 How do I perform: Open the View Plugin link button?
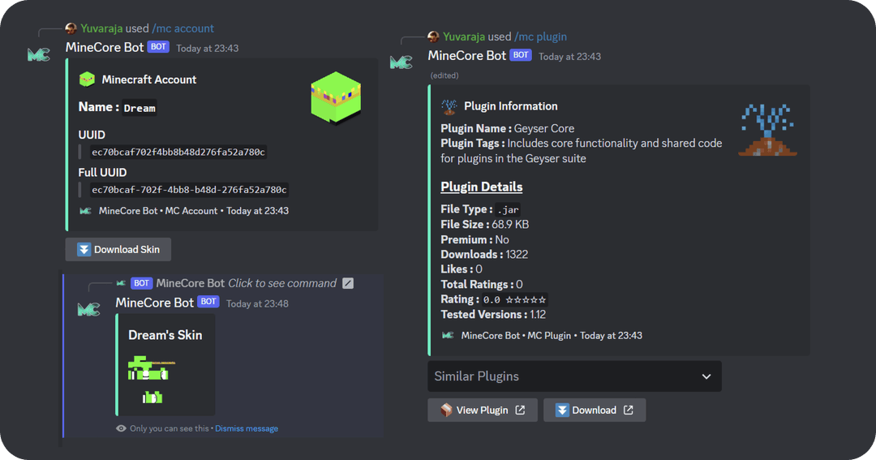(482, 411)
